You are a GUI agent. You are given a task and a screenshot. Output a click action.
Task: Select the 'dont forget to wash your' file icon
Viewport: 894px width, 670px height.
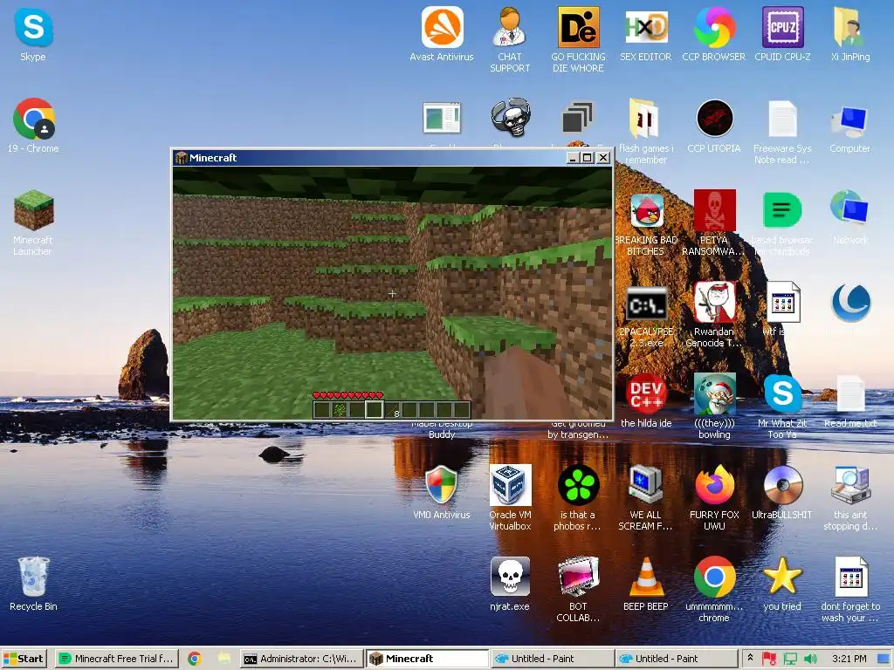[850, 577]
